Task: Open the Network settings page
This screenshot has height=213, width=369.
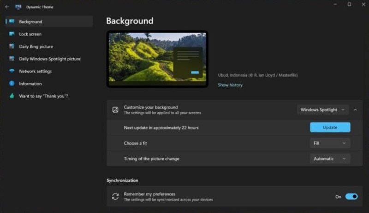Action: click(x=35, y=71)
